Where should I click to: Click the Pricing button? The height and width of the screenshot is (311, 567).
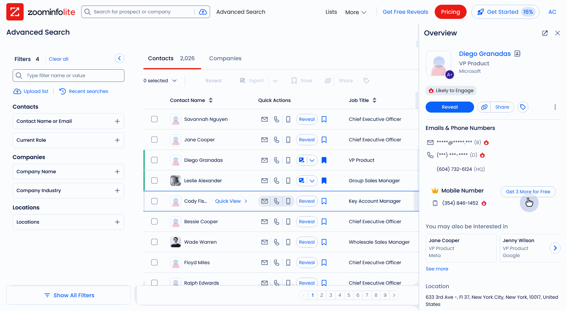click(x=450, y=12)
